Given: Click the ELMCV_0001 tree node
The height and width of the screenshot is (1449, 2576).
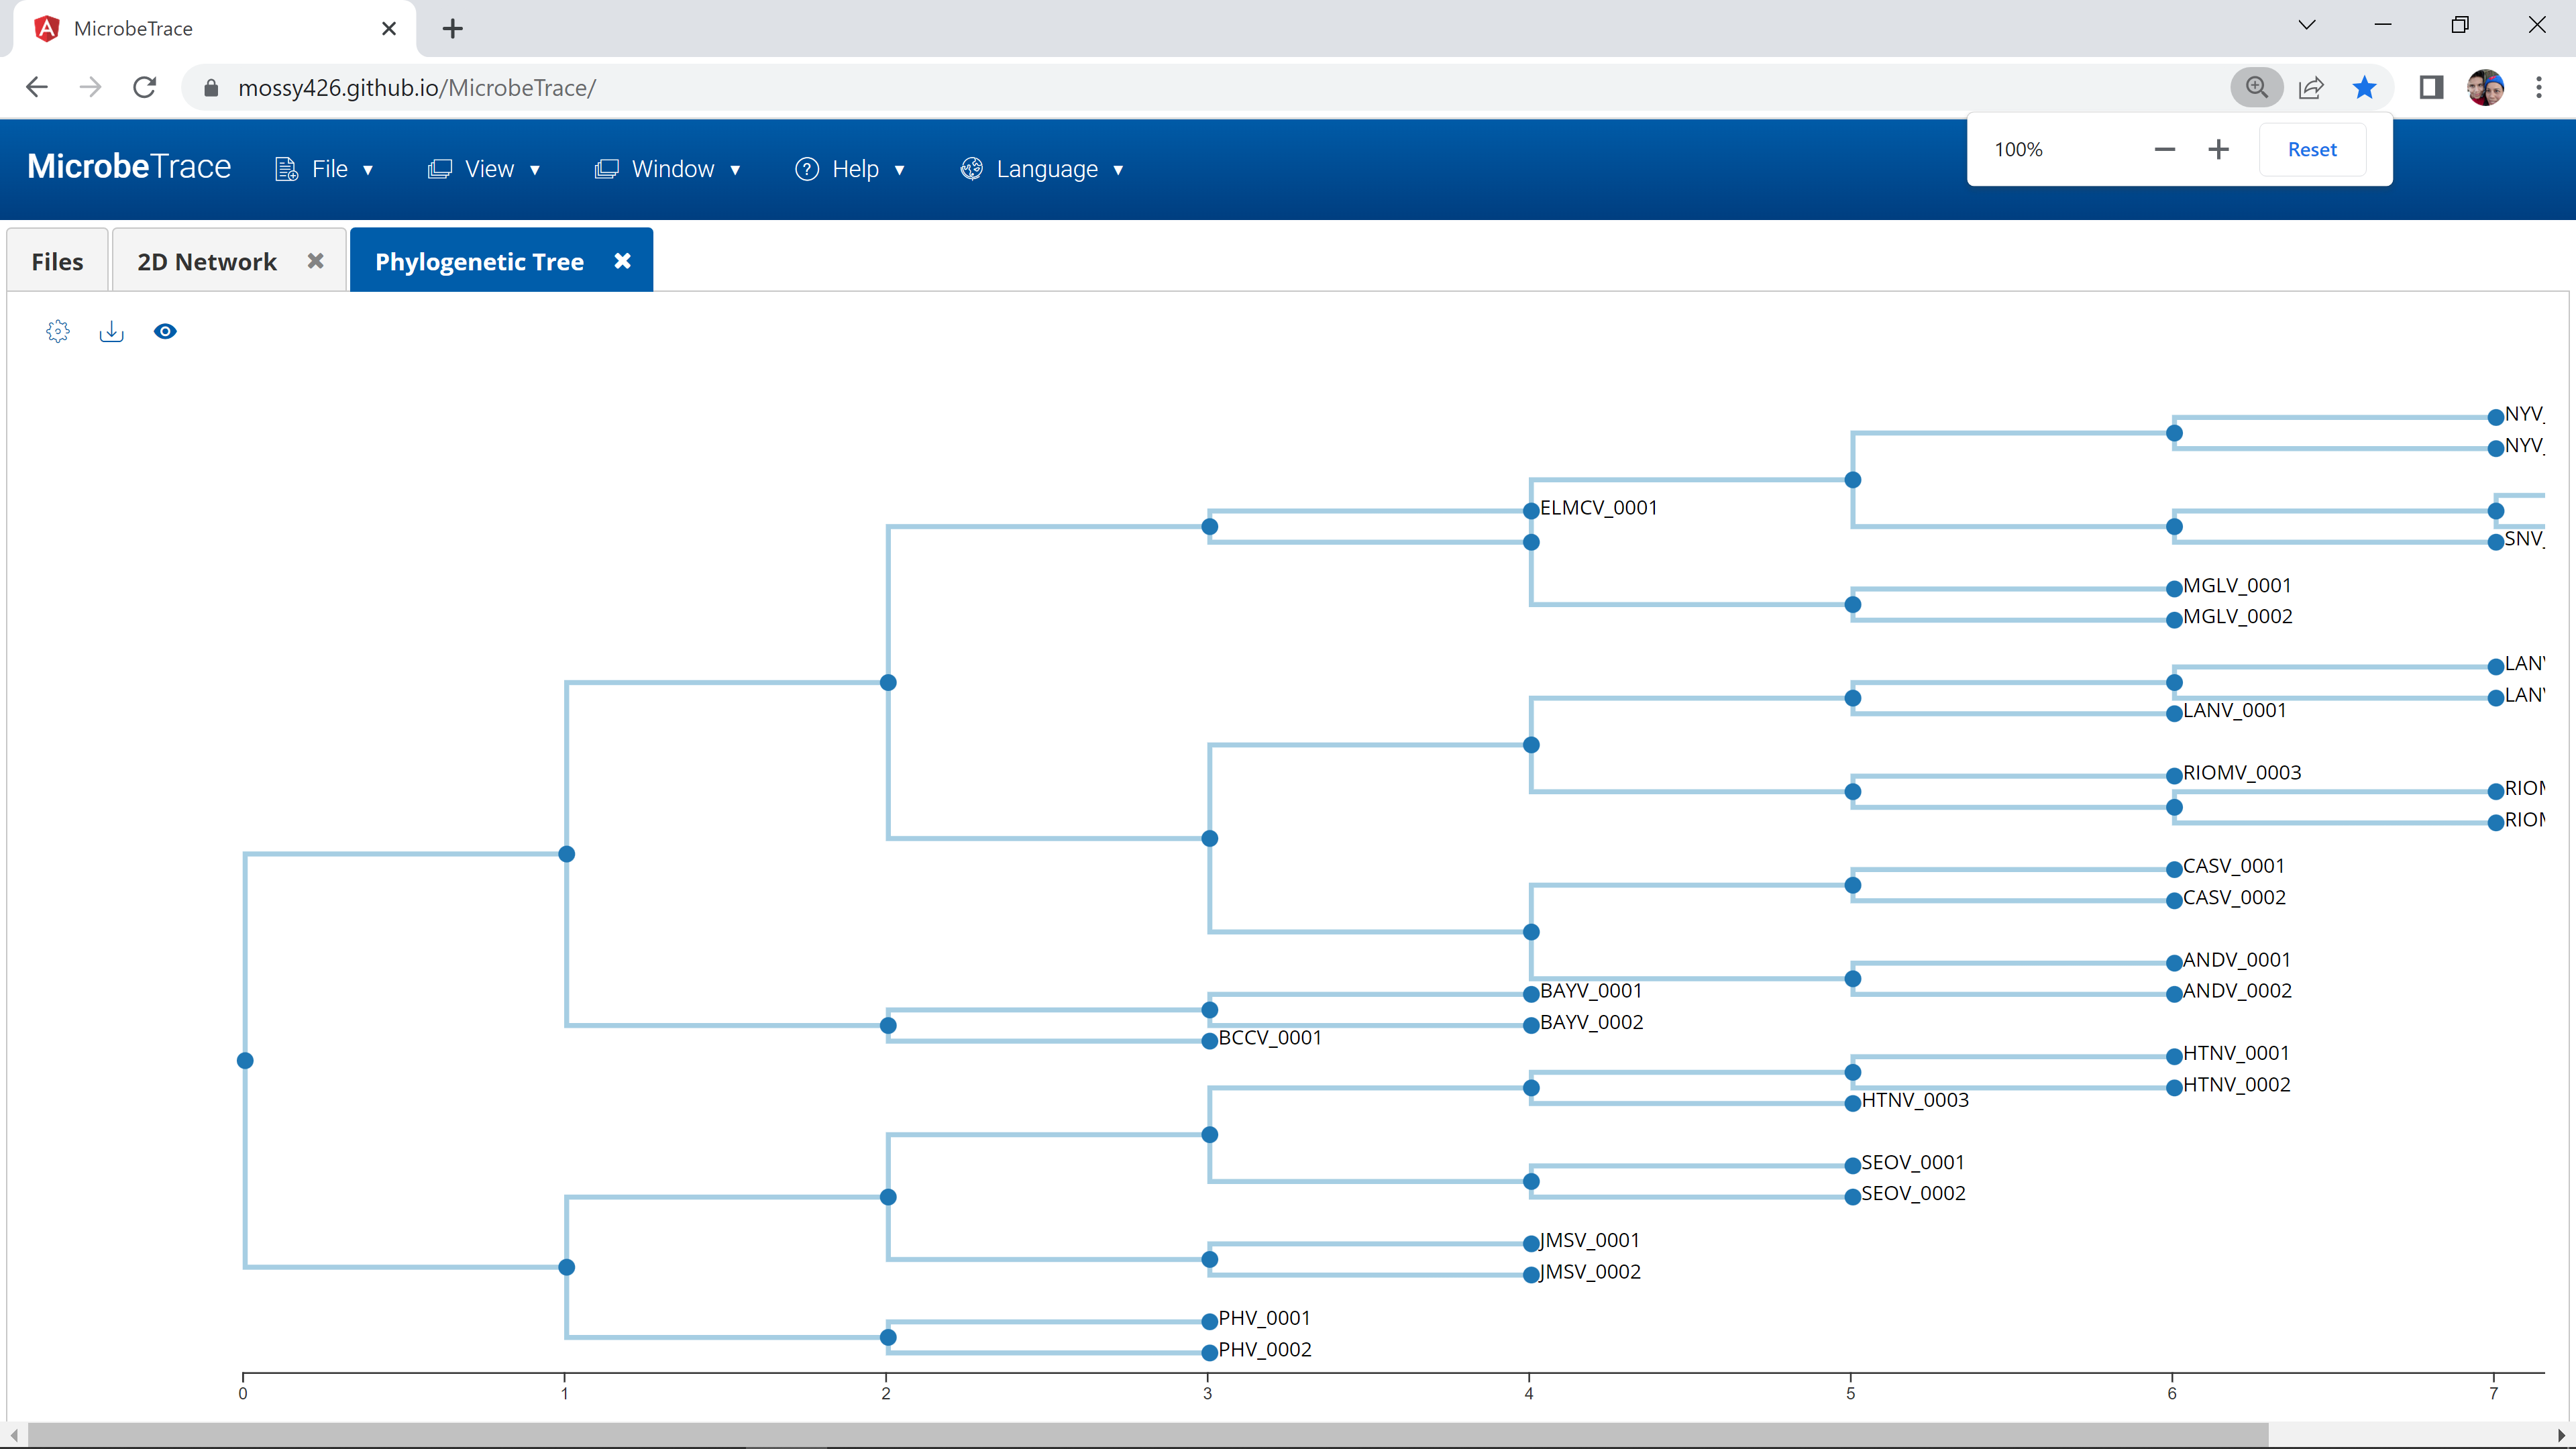Looking at the screenshot, I should (1530, 511).
